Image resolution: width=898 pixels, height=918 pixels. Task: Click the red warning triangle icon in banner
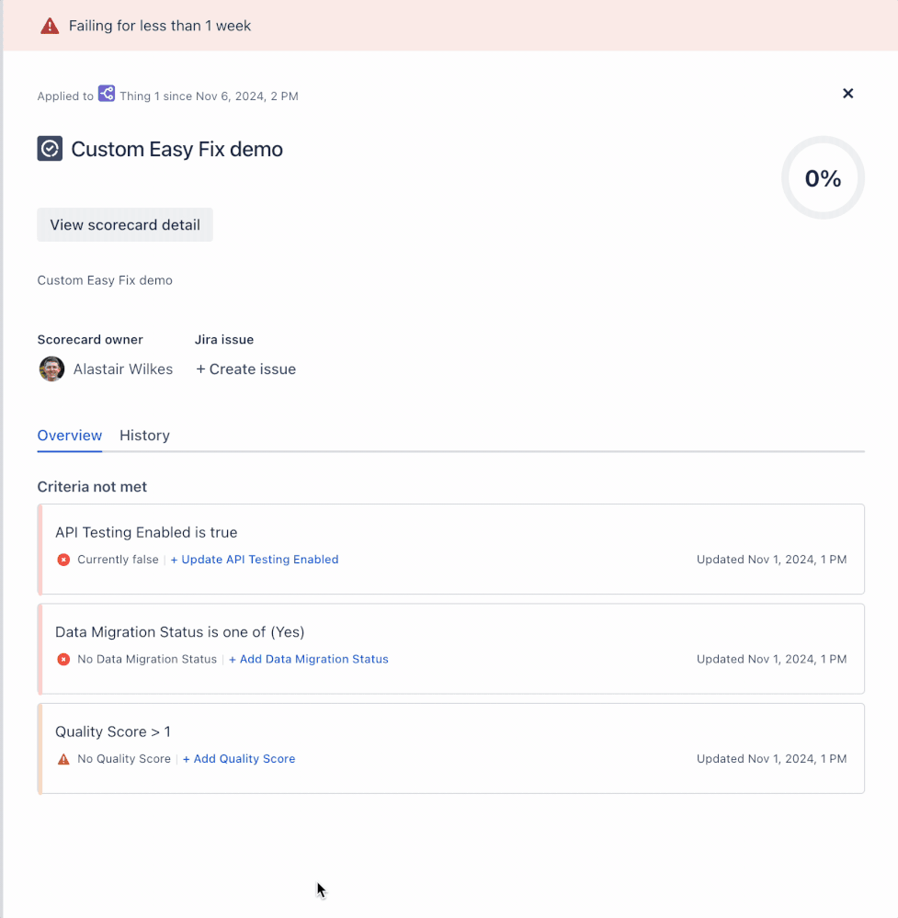coord(50,25)
